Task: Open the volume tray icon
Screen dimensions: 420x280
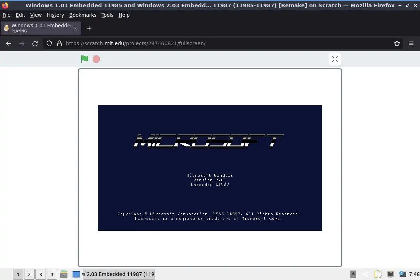Action: point(366,274)
